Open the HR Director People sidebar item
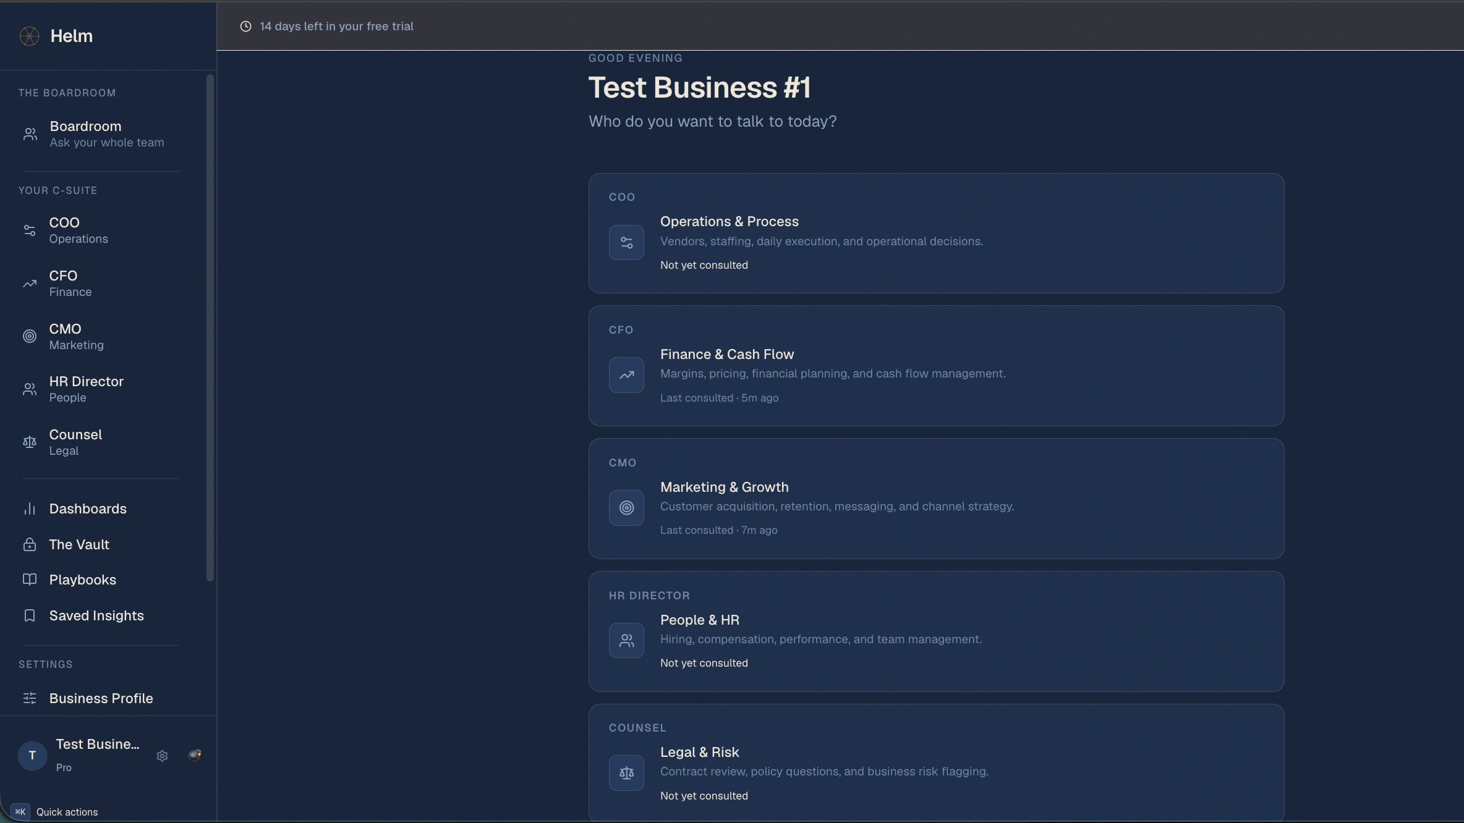The width and height of the screenshot is (1464, 823). click(100, 389)
